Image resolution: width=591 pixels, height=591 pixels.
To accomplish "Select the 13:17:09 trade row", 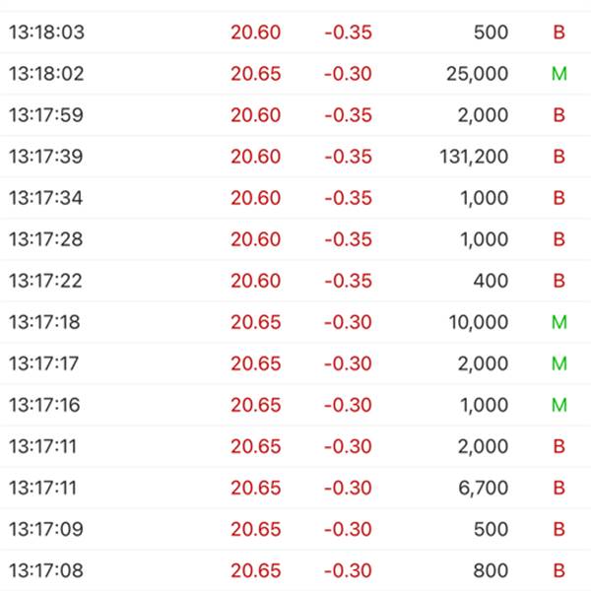I will pyautogui.click(x=295, y=530).
